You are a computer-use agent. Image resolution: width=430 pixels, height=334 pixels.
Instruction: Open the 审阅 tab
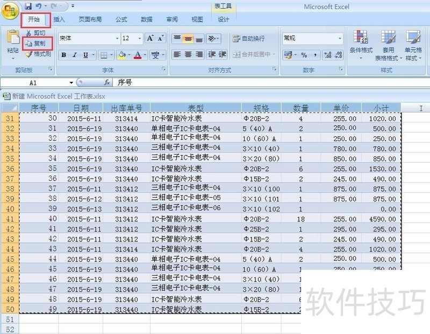click(x=172, y=19)
